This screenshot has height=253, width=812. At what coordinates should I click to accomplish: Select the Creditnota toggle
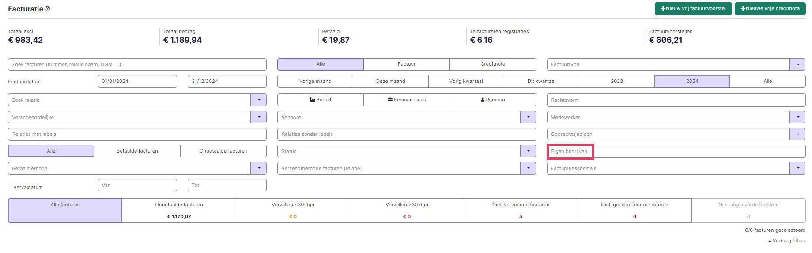click(493, 64)
